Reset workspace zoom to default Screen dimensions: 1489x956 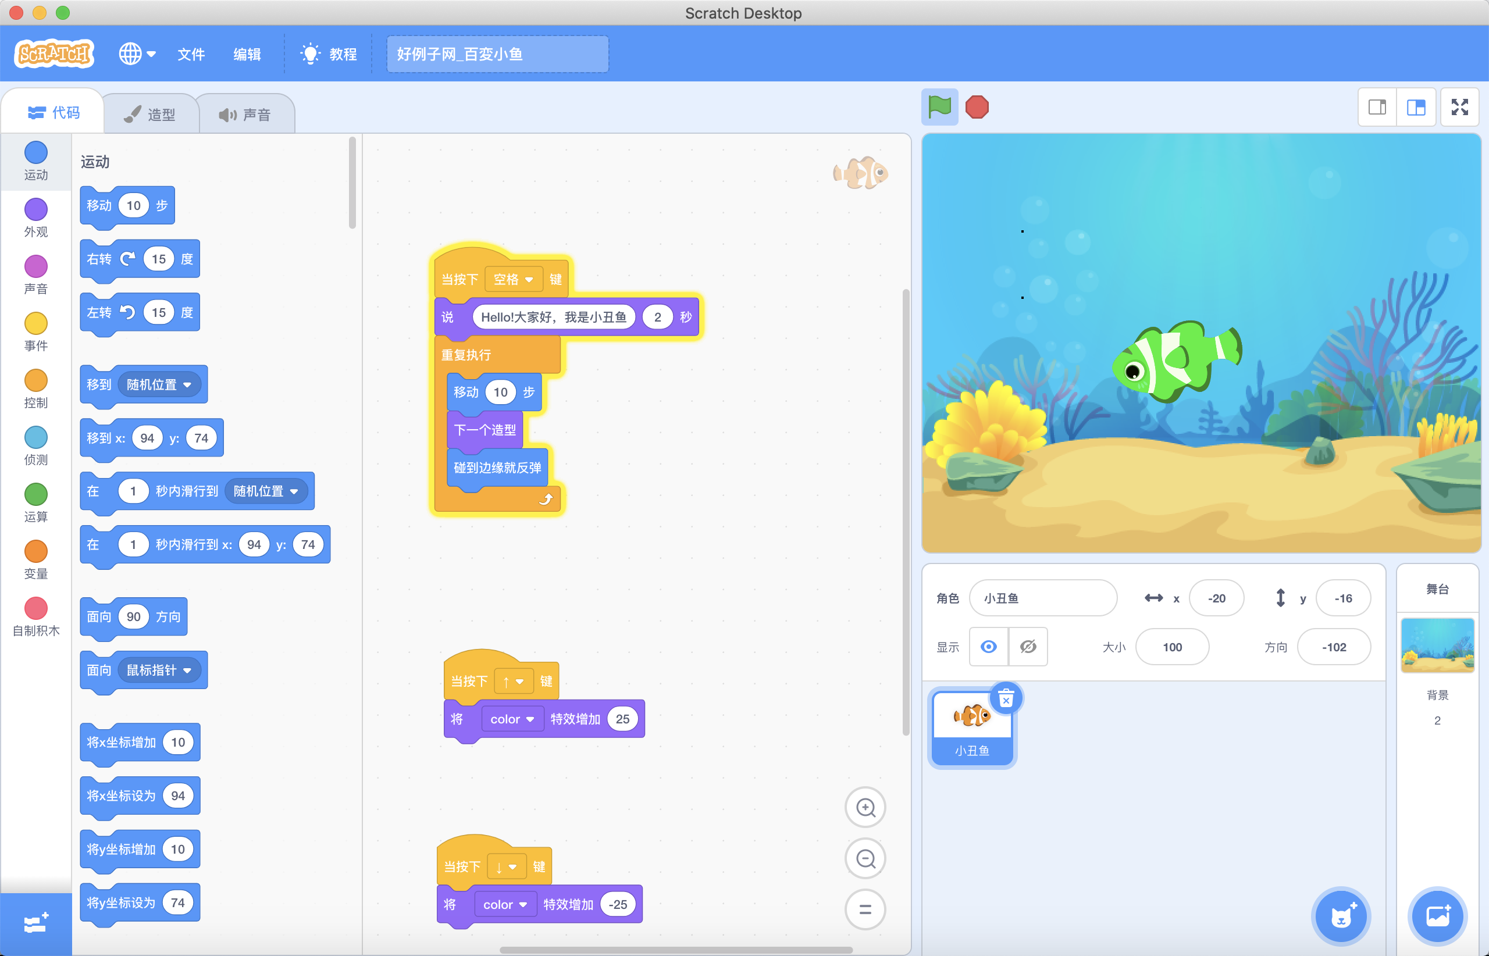865,910
